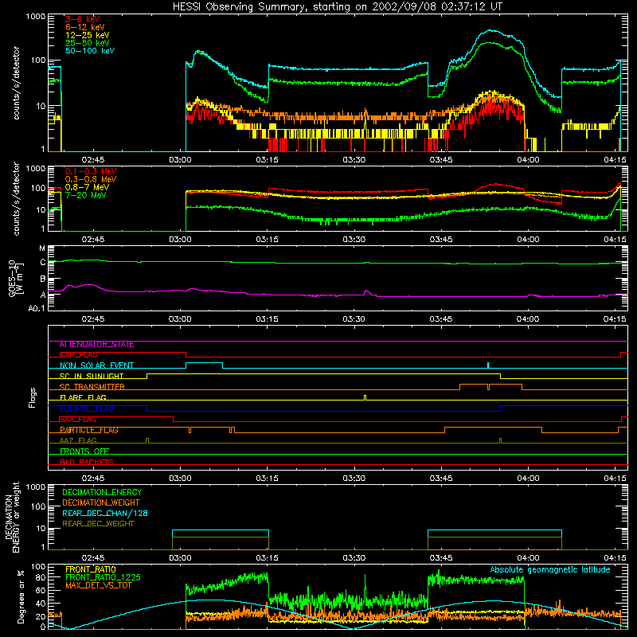Image resolution: width=637 pixels, height=637 pixels.
Task: Select the FLARE_FLAG label
Action: (x=83, y=397)
